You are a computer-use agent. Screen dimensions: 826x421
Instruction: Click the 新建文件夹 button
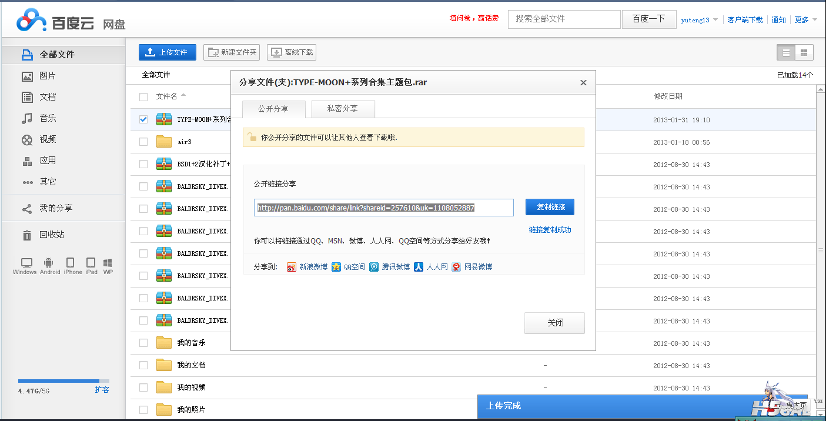click(232, 52)
